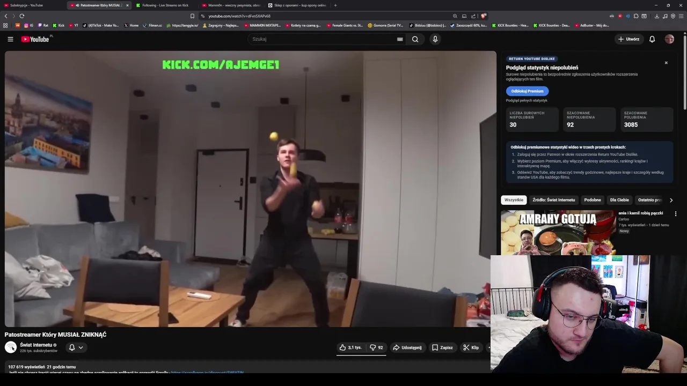This screenshot has height=386, width=687.
Task: Start voice search with the microphone icon
Action: point(435,39)
